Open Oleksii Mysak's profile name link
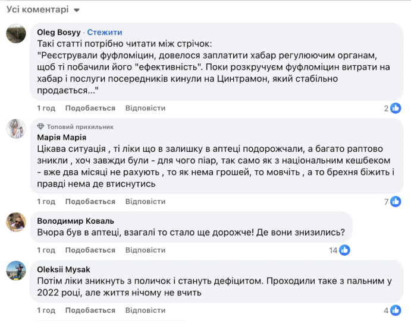The width and height of the screenshot is (411, 324). click(64, 269)
